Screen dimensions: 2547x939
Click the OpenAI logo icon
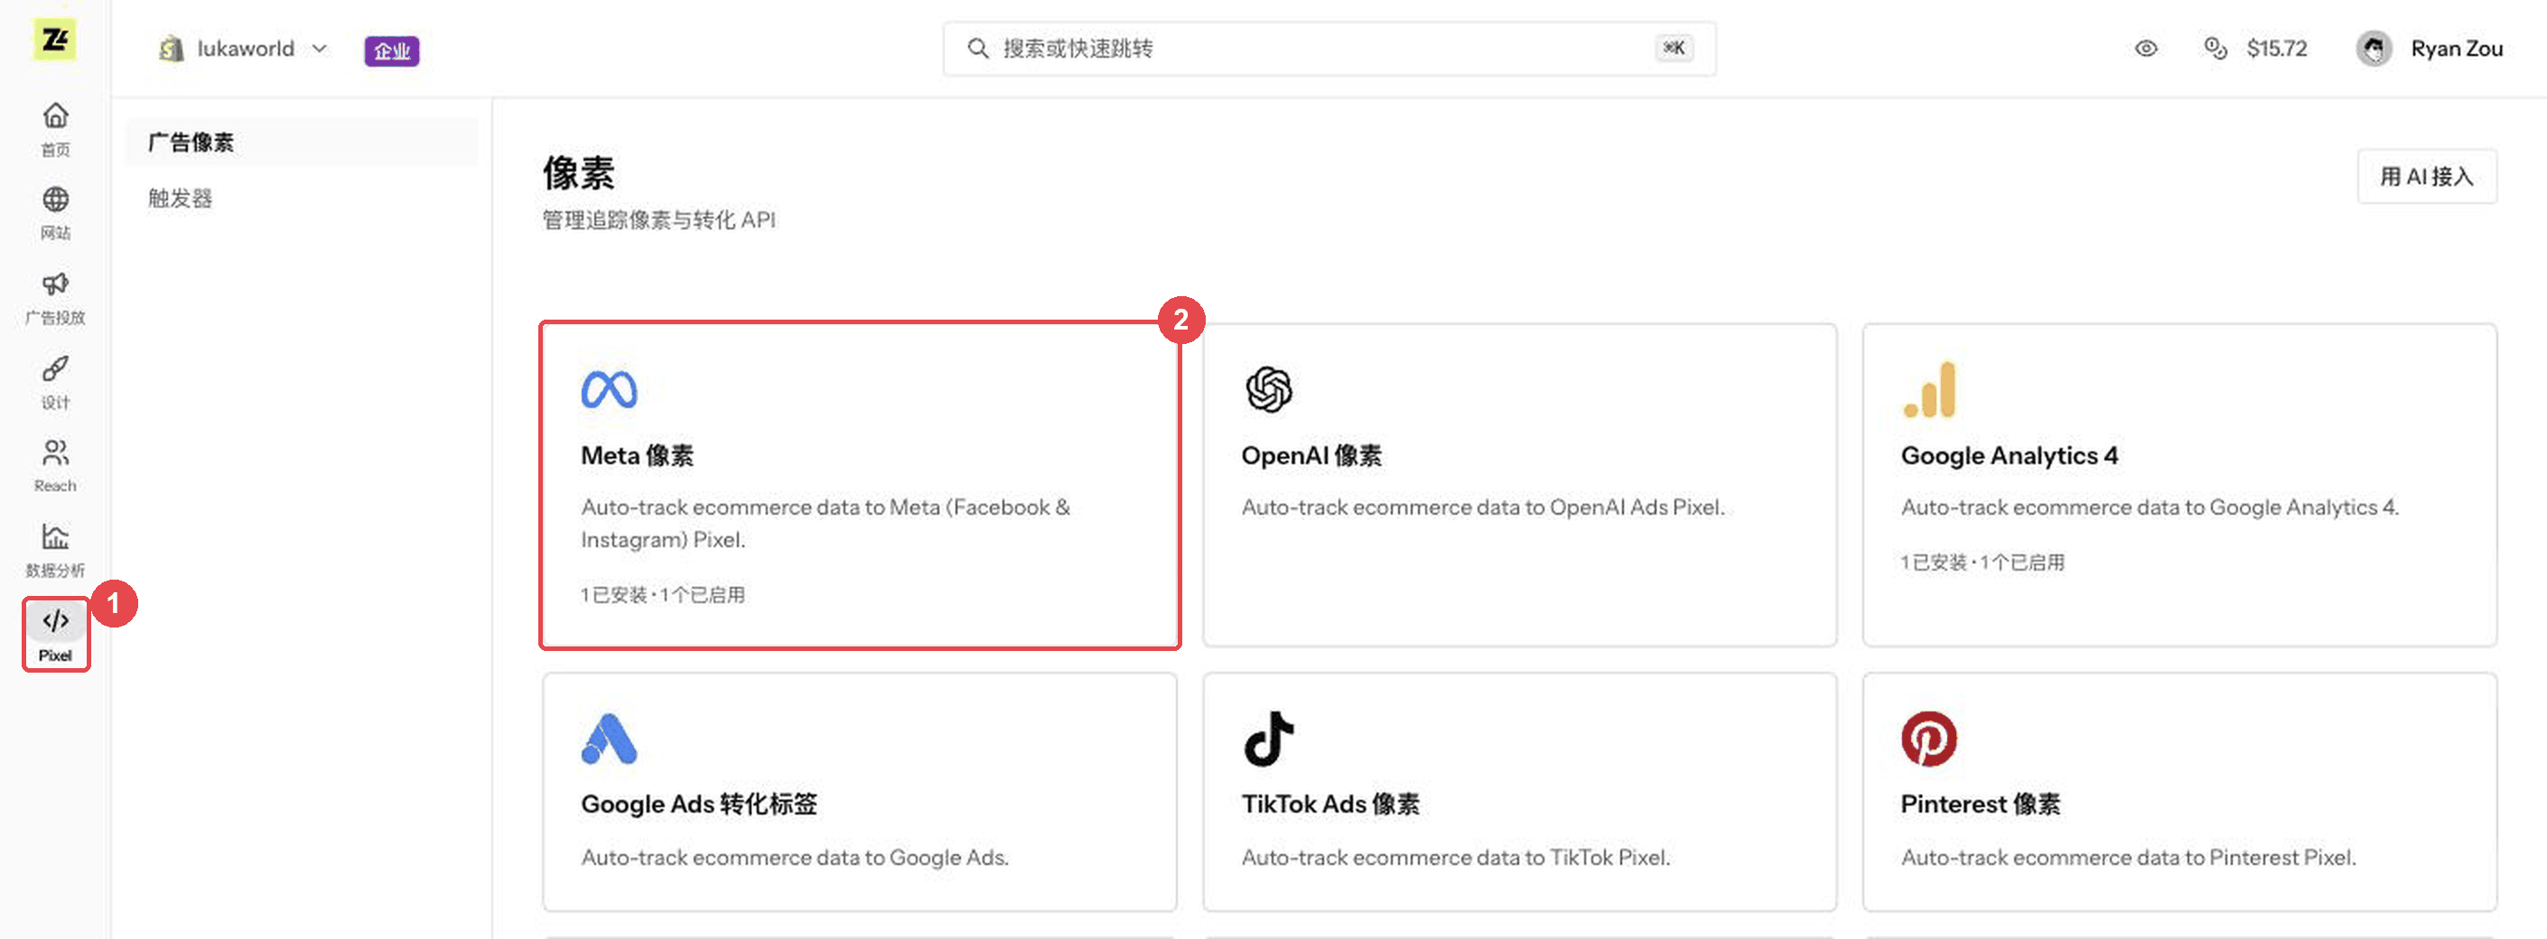coord(1269,389)
